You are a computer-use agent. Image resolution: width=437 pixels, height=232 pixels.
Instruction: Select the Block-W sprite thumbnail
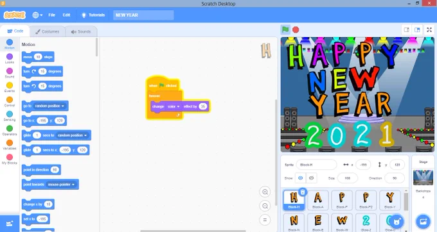click(x=342, y=222)
